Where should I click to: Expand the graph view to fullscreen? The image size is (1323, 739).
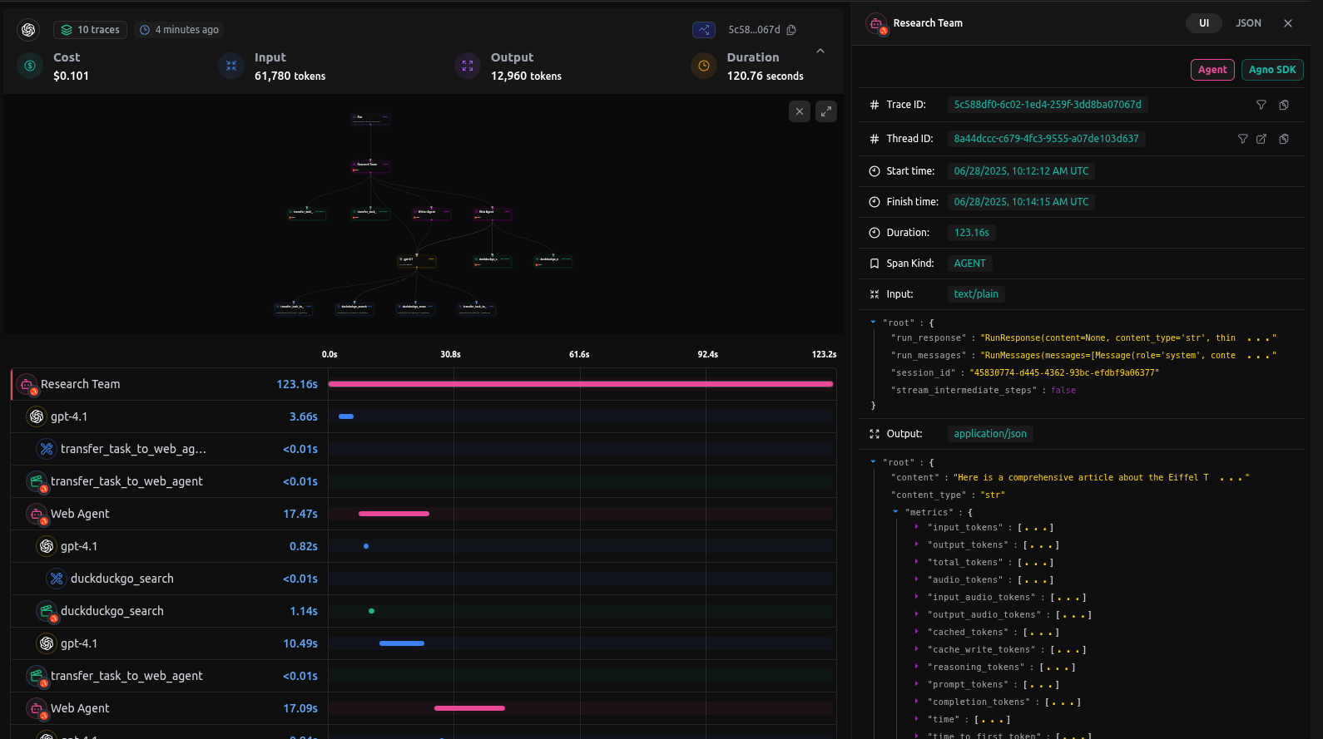pyautogui.click(x=826, y=111)
